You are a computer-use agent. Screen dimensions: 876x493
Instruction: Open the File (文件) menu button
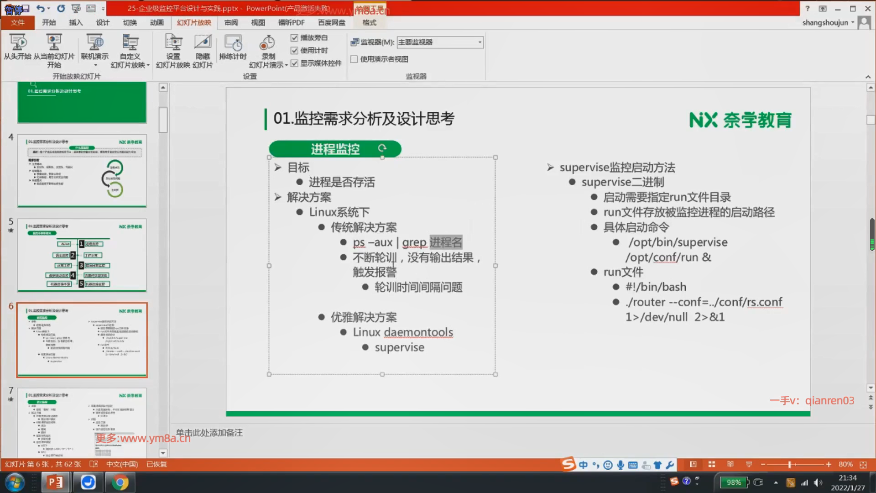click(18, 22)
